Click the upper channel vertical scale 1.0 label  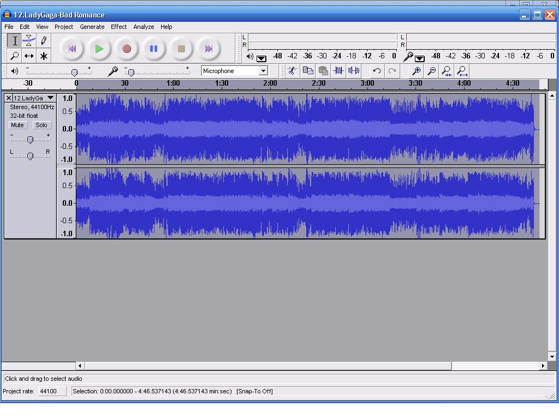pos(67,98)
